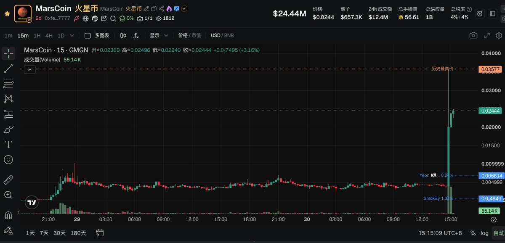This screenshot has height=243, width=505.
Task: Select the XABCD pattern tool
Action: click(x=8, y=99)
